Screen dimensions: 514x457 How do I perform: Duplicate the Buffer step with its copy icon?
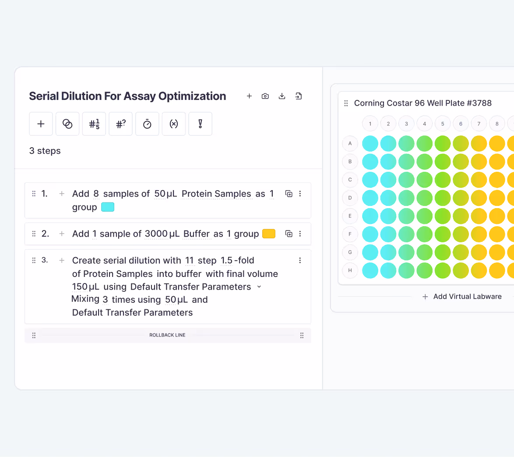(x=289, y=234)
